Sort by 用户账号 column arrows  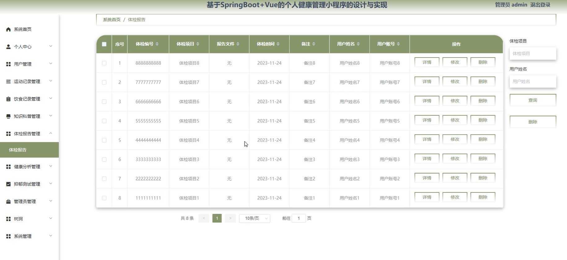[398, 44]
